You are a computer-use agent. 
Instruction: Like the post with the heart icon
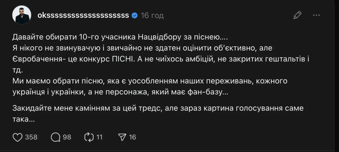coord(18,137)
